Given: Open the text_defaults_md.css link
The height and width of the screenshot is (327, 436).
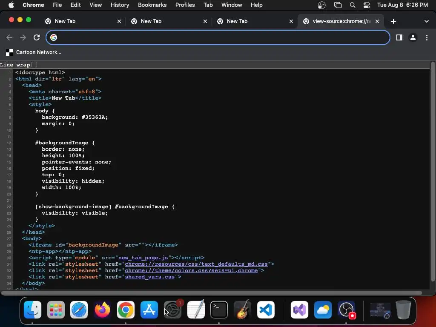Looking at the screenshot, I should pyautogui.click(x=196, y=264).
